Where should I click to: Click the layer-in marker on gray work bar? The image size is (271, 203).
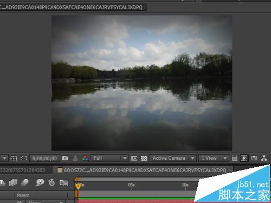coord(76,194)
